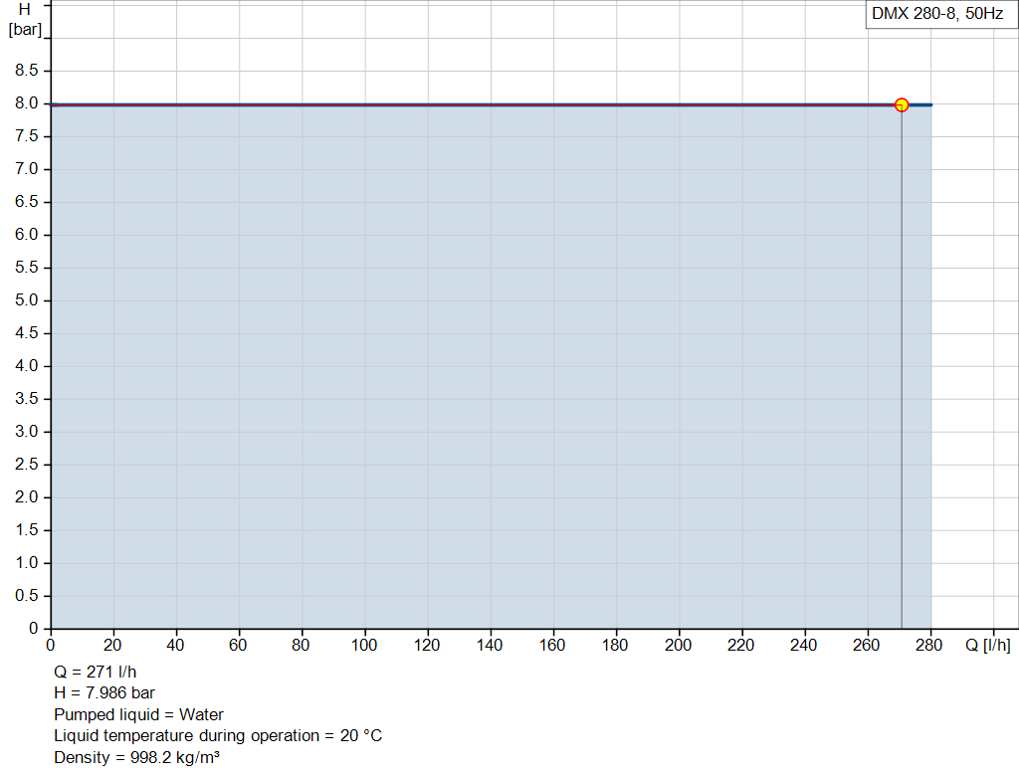
Task: Select the yellow duty point marker
Action: 902,103
